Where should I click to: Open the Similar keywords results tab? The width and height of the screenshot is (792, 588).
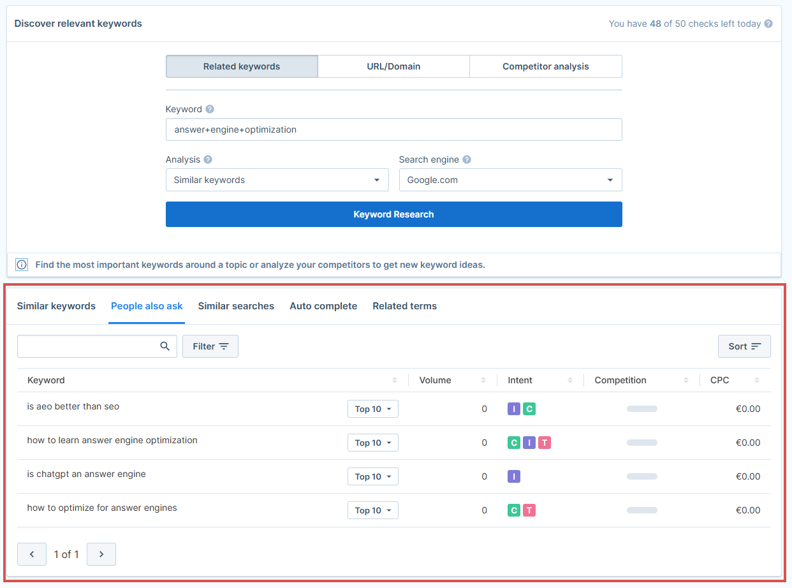click(x=56, y=306)
